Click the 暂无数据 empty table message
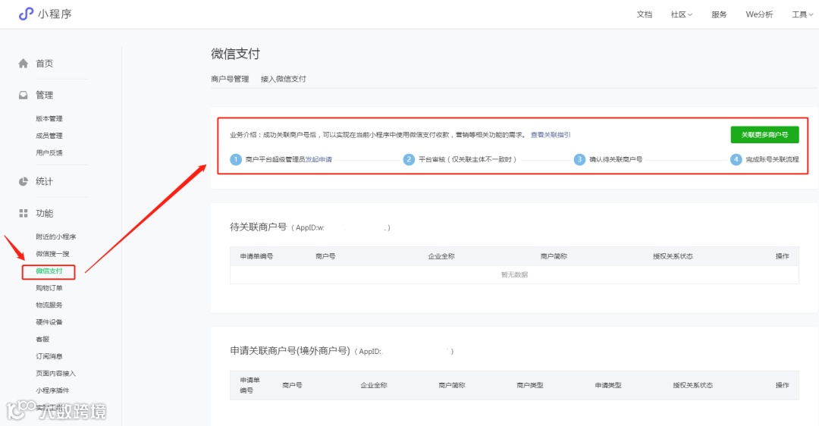Screen dimensions: 819x426 pos(514,274)
